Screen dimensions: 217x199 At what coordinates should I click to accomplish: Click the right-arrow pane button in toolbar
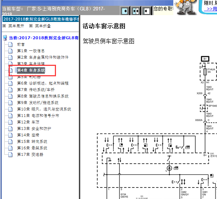(x=125, y=11)
